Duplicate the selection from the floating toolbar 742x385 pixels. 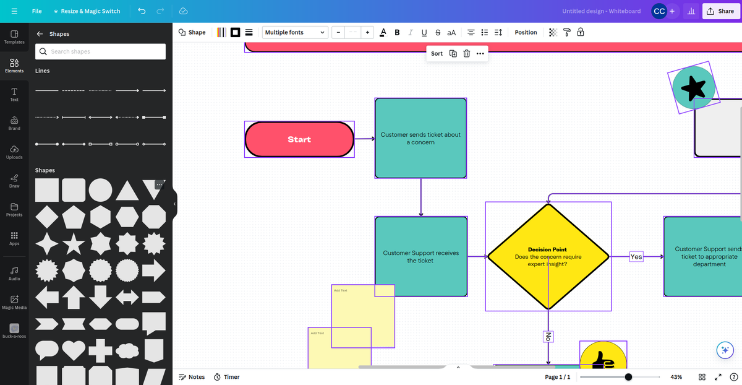[453, 53]
